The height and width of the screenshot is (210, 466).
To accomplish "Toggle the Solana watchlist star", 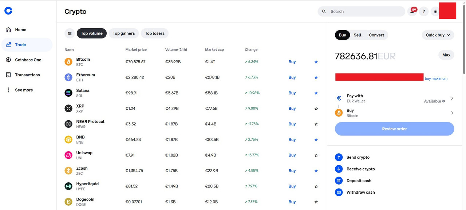I will point(316,93).
